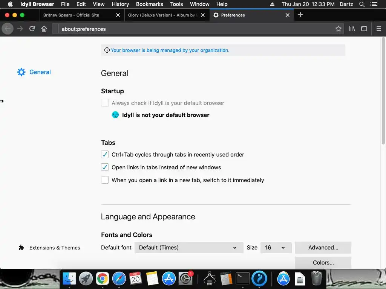The height and width of the screenshot is (289, 386).
Task: Go to the home page icon
Action: pyautogui.click(x=44, y=29)
